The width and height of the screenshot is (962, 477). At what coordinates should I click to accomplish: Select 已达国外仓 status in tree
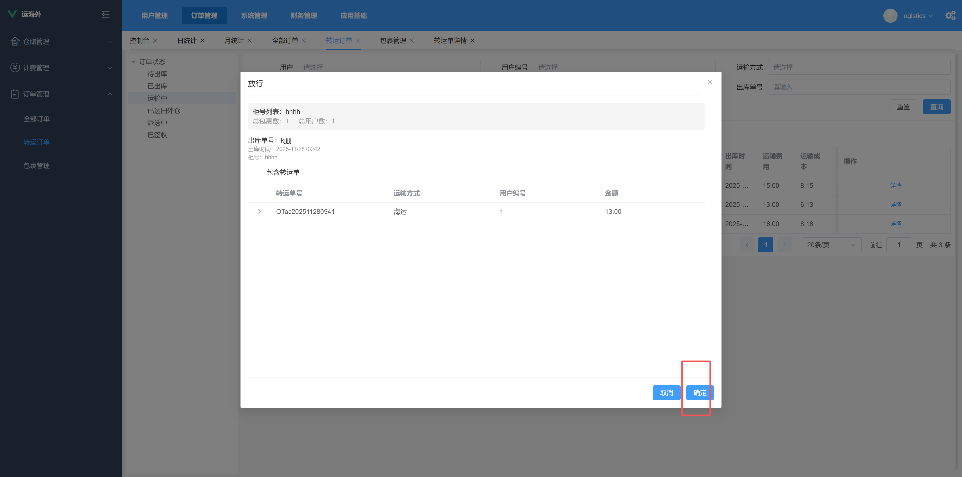164,110
